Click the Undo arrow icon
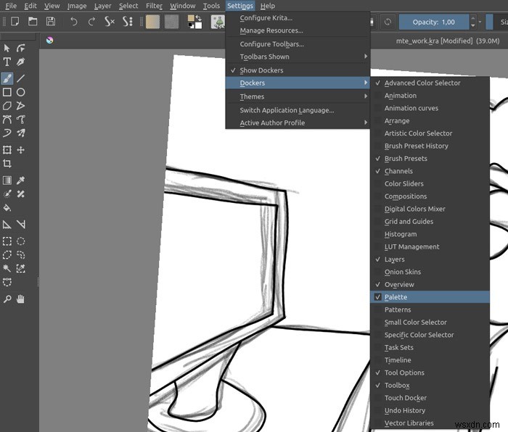The image size is (508, 432). [74, 22]
